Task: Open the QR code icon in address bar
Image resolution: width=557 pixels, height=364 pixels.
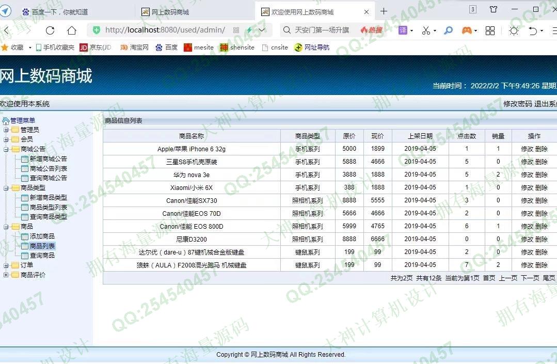Action: 236,30
